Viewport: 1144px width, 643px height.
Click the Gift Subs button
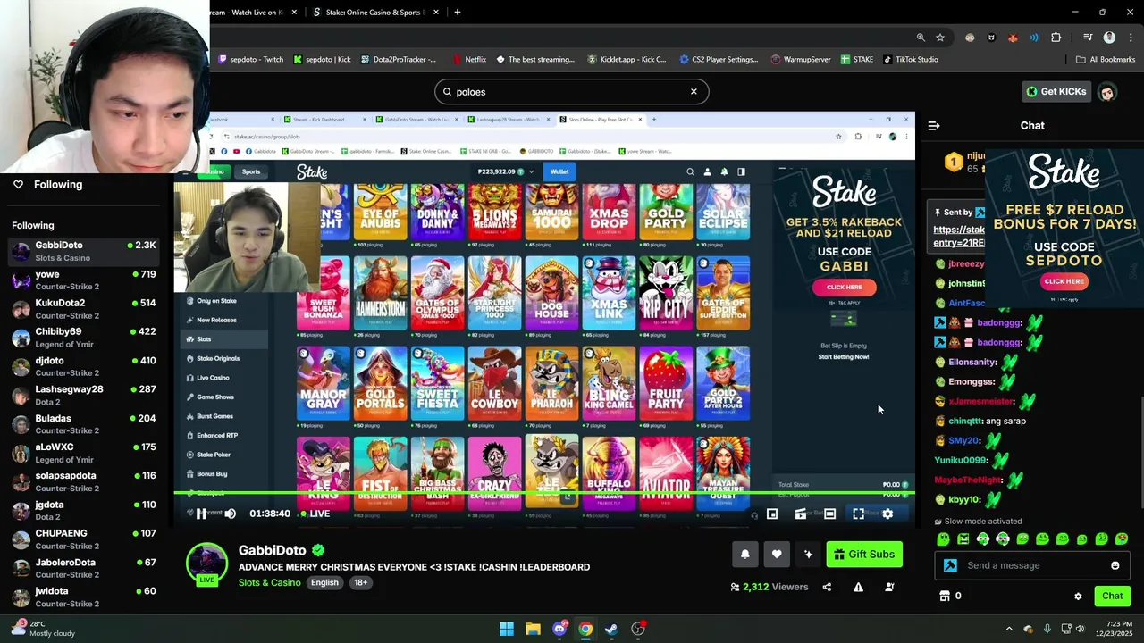[x=864, y=555]
